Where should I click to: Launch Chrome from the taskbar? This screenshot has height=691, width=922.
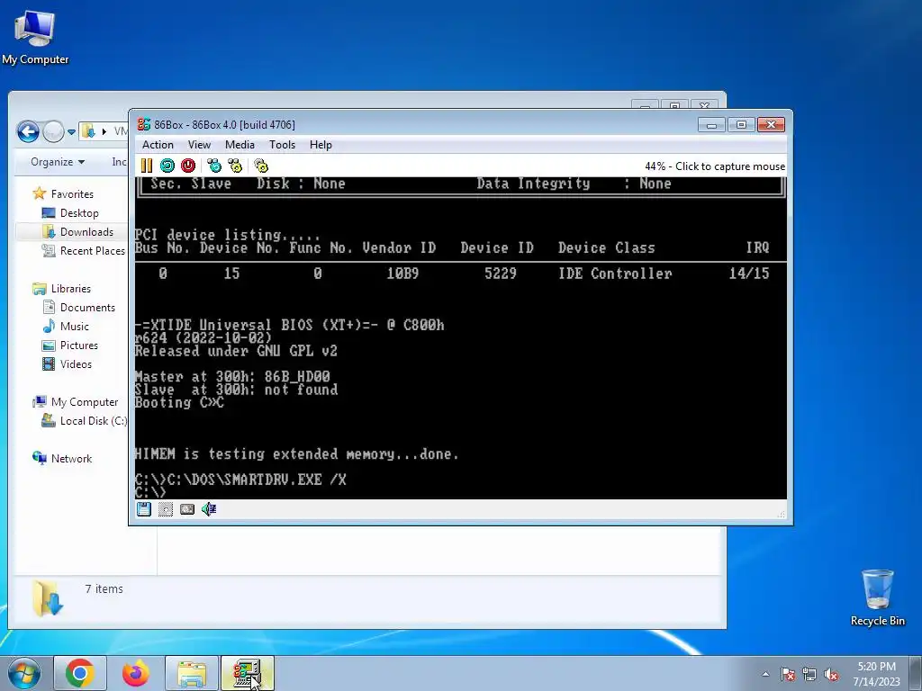[80, 673]
